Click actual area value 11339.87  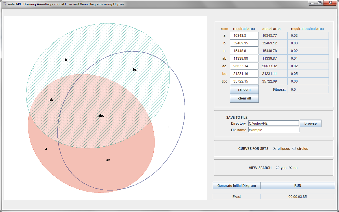click(x=273, y=58)
